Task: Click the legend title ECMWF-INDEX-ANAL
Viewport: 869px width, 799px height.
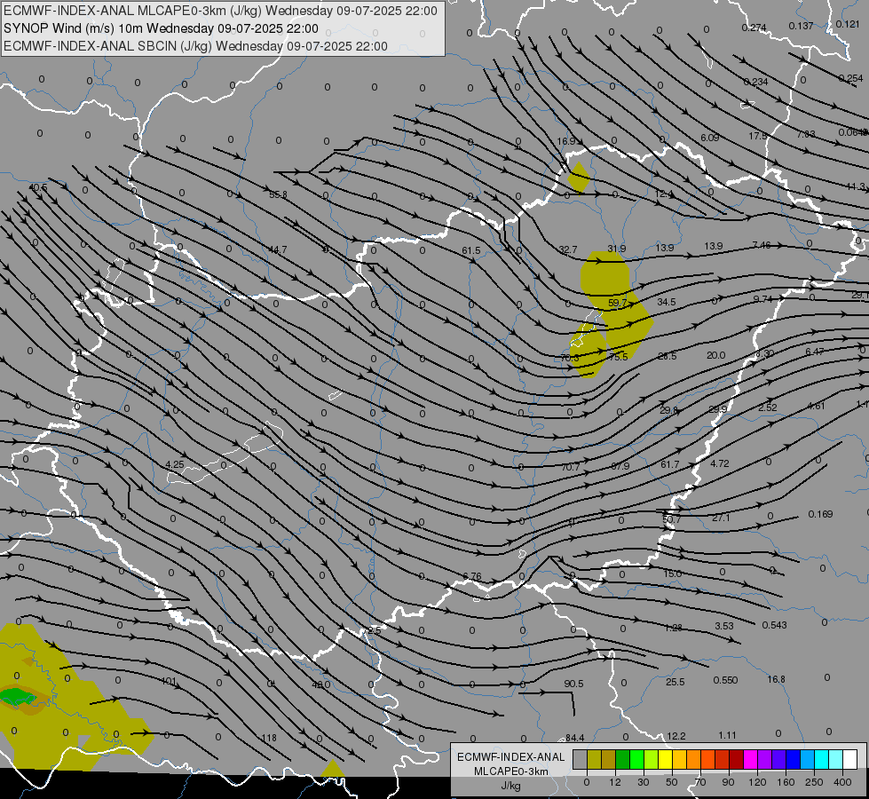Action: click(511, 757)
